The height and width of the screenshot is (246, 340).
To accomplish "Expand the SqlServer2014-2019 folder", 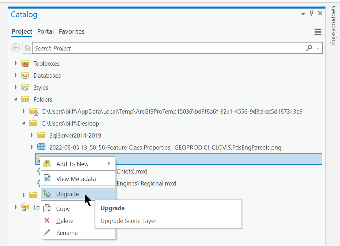I will (x=32, y=135).
